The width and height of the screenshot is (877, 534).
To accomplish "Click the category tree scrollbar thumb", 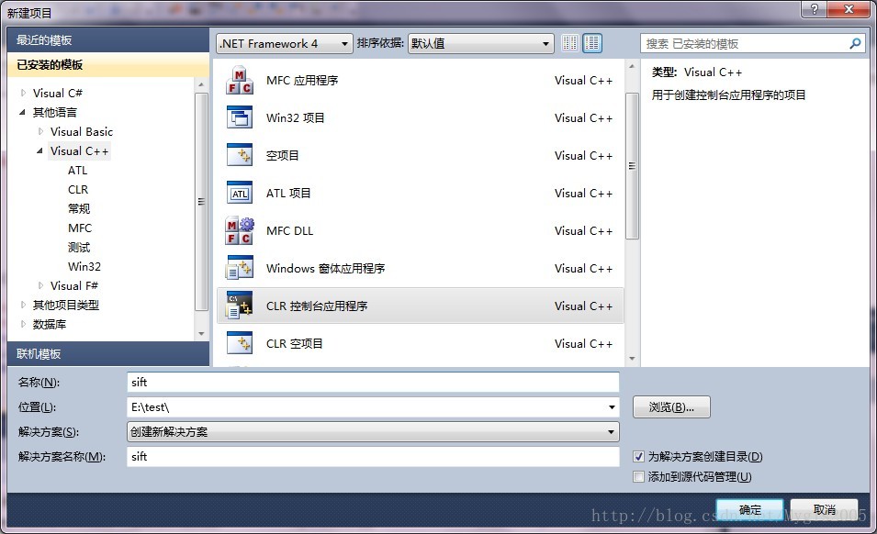I will pyautogui.click(x=201, y=202).
